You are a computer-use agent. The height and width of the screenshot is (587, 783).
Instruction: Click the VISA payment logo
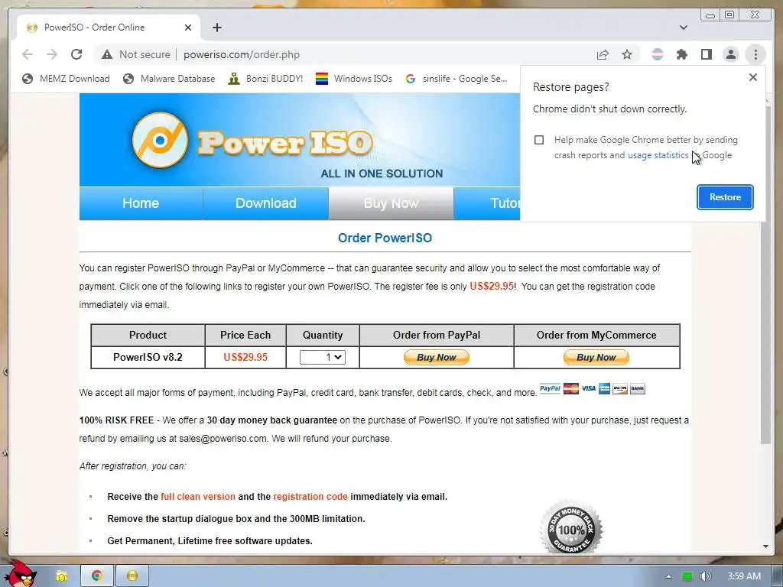tap(588, 388)
